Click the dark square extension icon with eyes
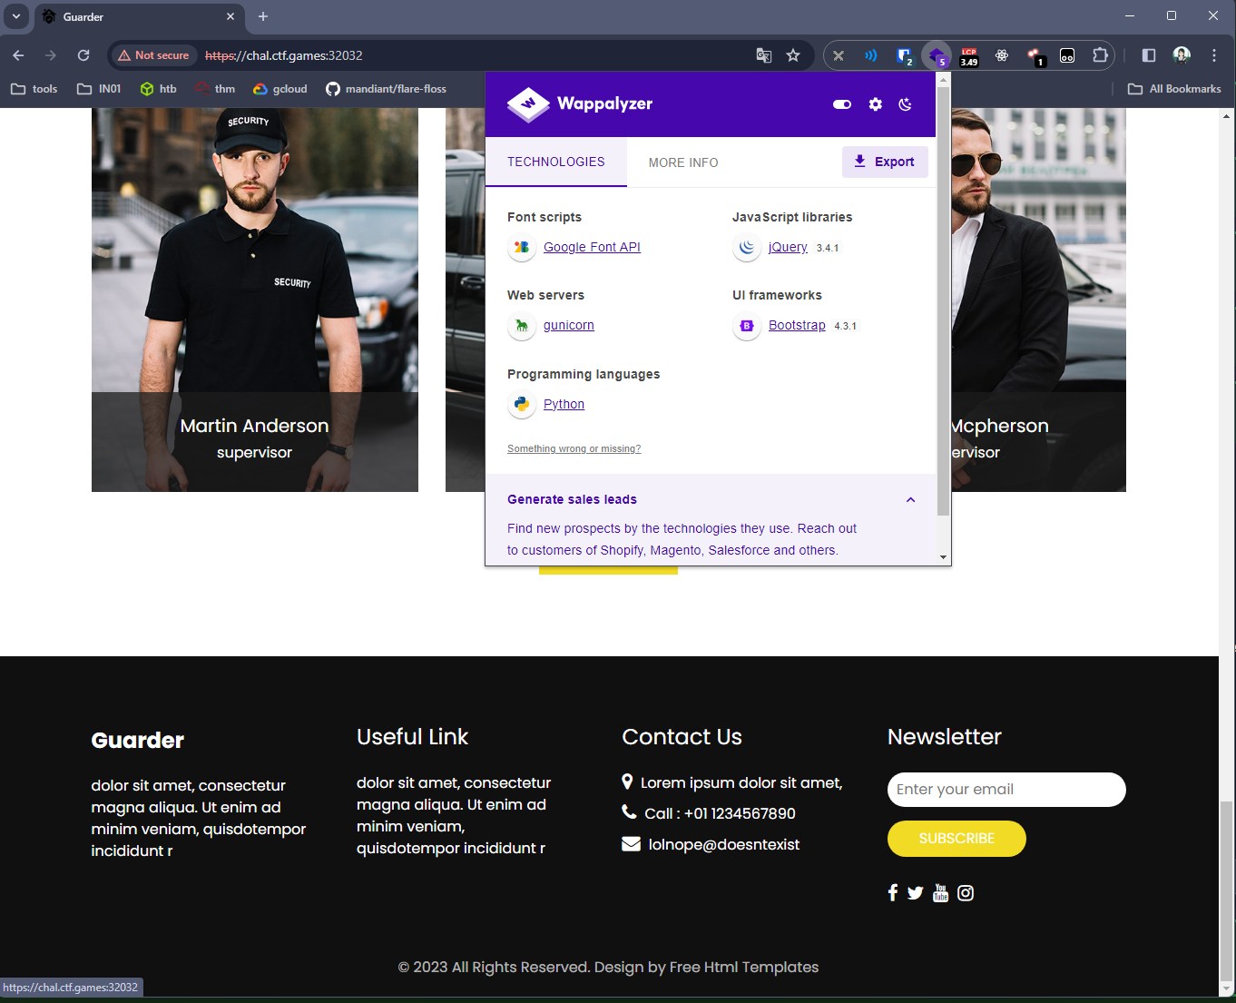Viewport: 1236px width, 1003px height. (1067, 55)
